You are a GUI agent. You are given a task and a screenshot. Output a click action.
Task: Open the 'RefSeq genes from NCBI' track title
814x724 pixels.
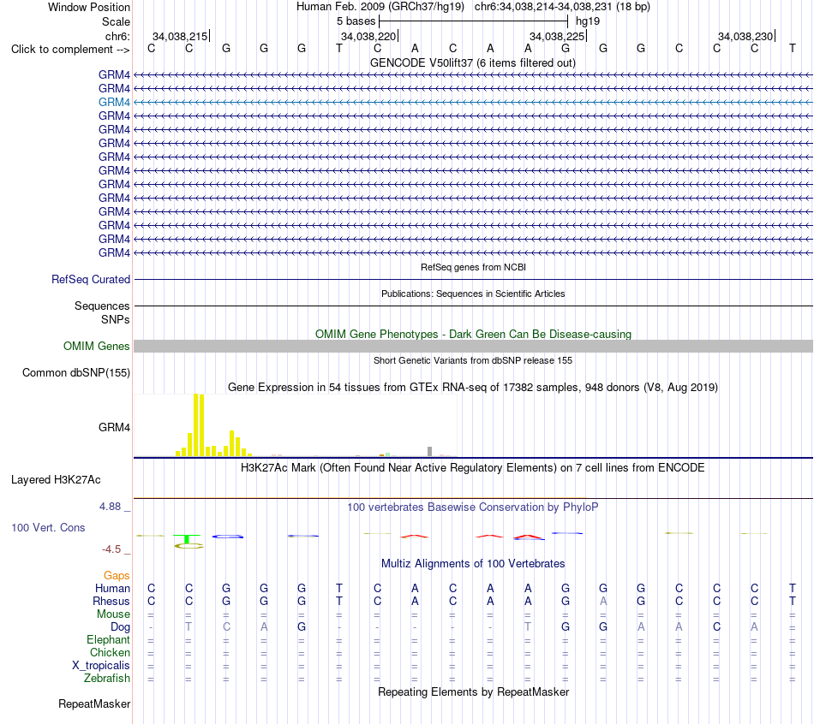[473, 267]
